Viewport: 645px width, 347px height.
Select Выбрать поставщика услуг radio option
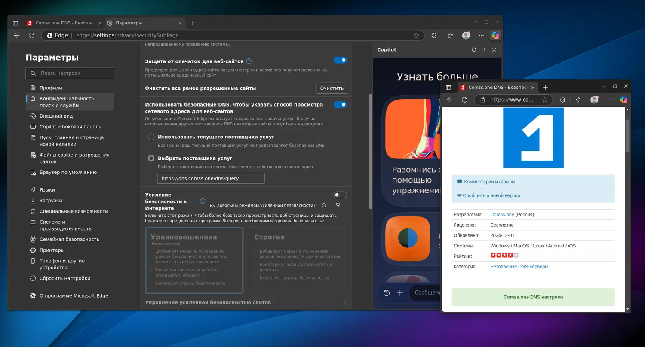pos(151,158)
